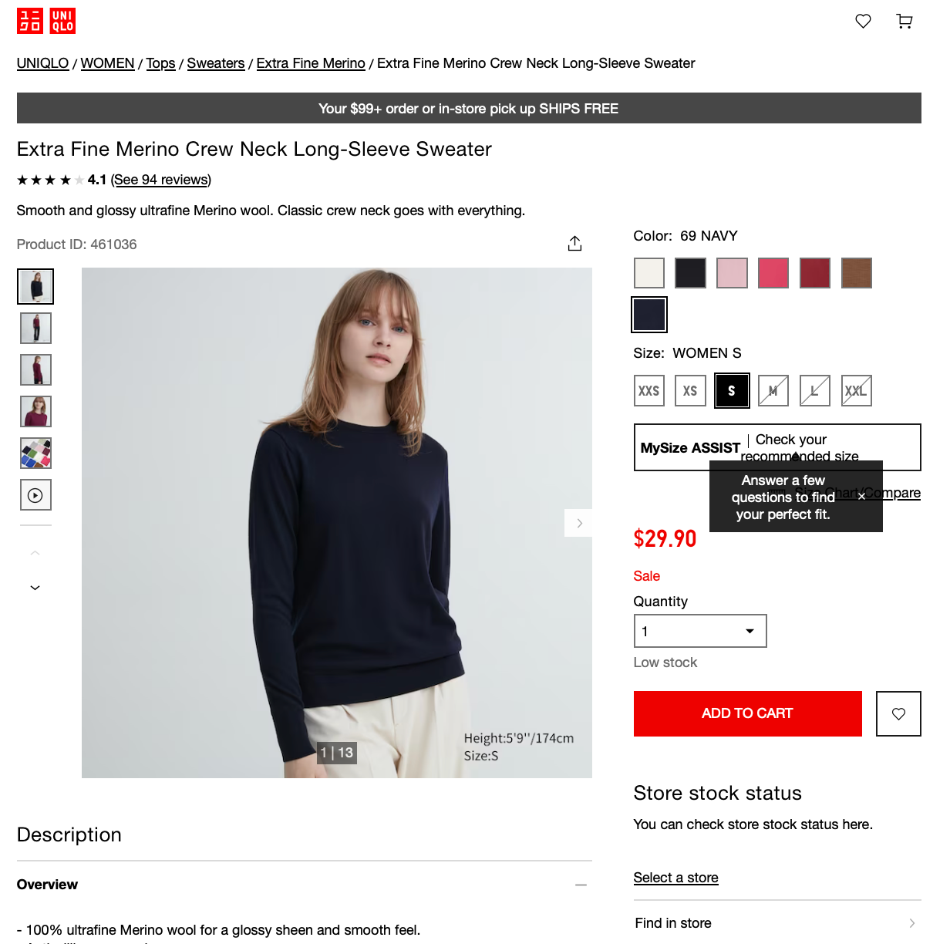The height and width of the screenshot is (944, 950).
Task: Open the Quantity dropdown
Action: 700,631
